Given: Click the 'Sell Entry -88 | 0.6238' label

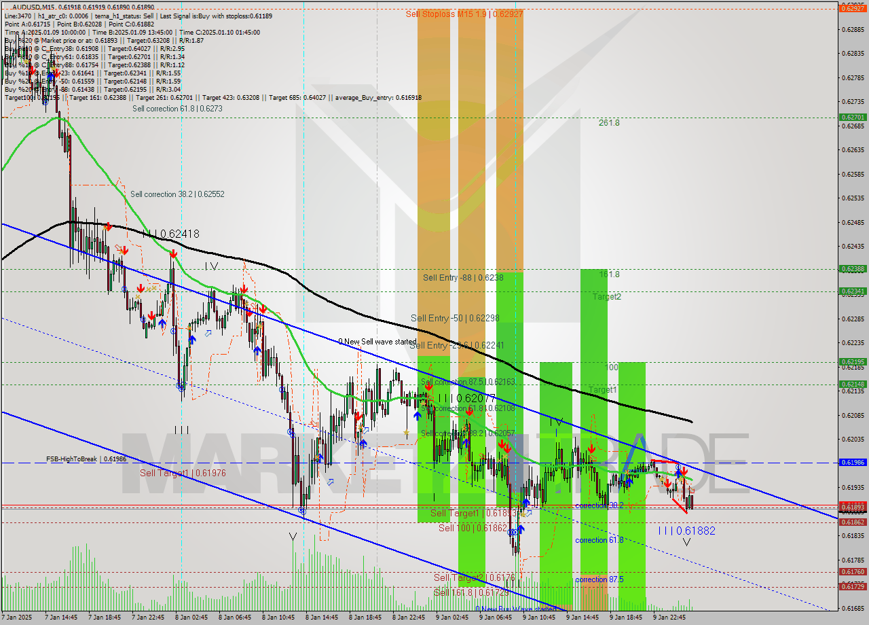Looking at the screenshot, I should (463, 278).
